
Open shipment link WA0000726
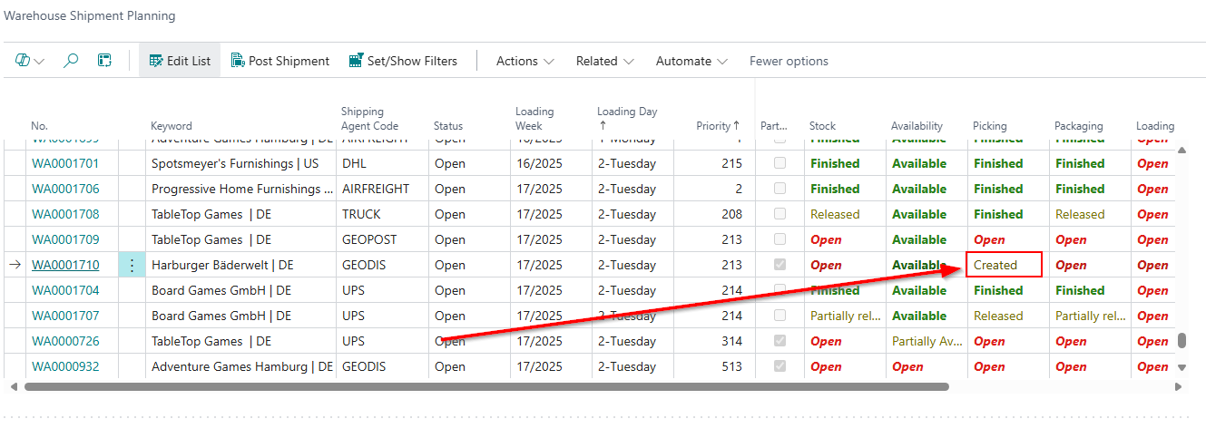coord(65,342)
